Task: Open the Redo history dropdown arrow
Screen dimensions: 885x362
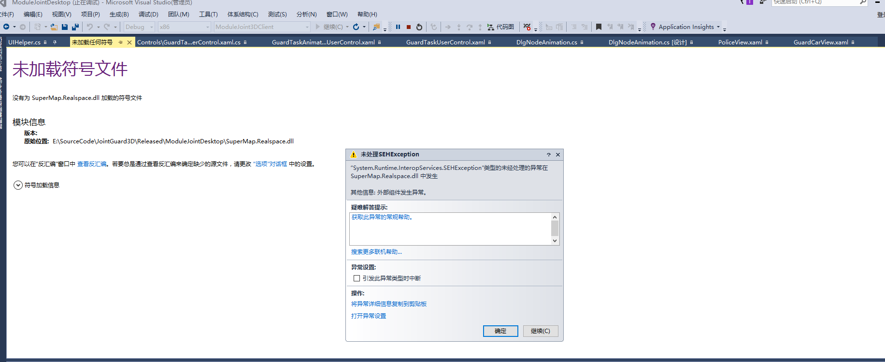Action: [115, 27]
